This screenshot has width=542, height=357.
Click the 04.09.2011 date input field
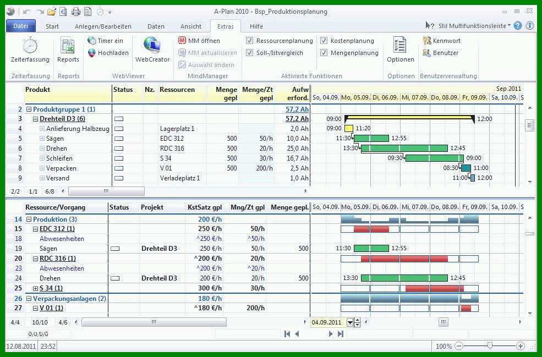329,322
